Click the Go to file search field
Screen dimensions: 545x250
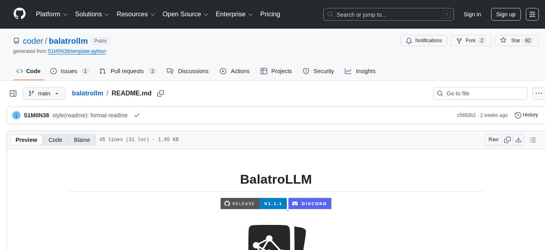(480, 93)
